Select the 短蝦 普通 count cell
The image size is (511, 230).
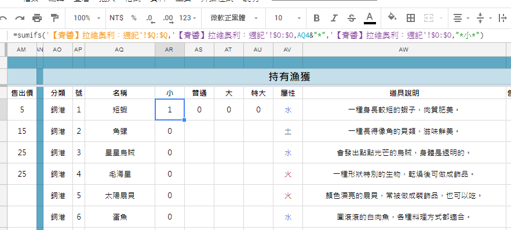click(199, 110)
